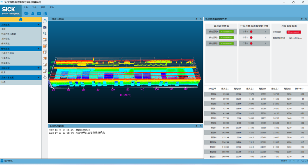
Task: Click the cube icon with orange left face
Action: 45,52
